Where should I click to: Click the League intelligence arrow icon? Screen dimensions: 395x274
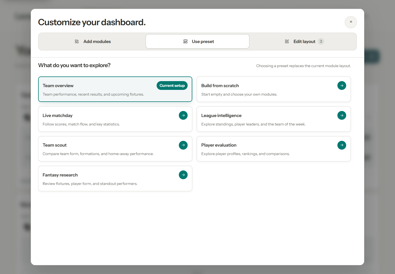342,115
